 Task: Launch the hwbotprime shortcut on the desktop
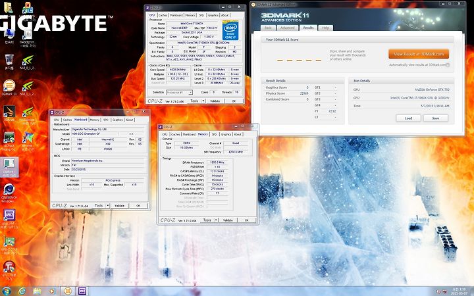point(28,38)
